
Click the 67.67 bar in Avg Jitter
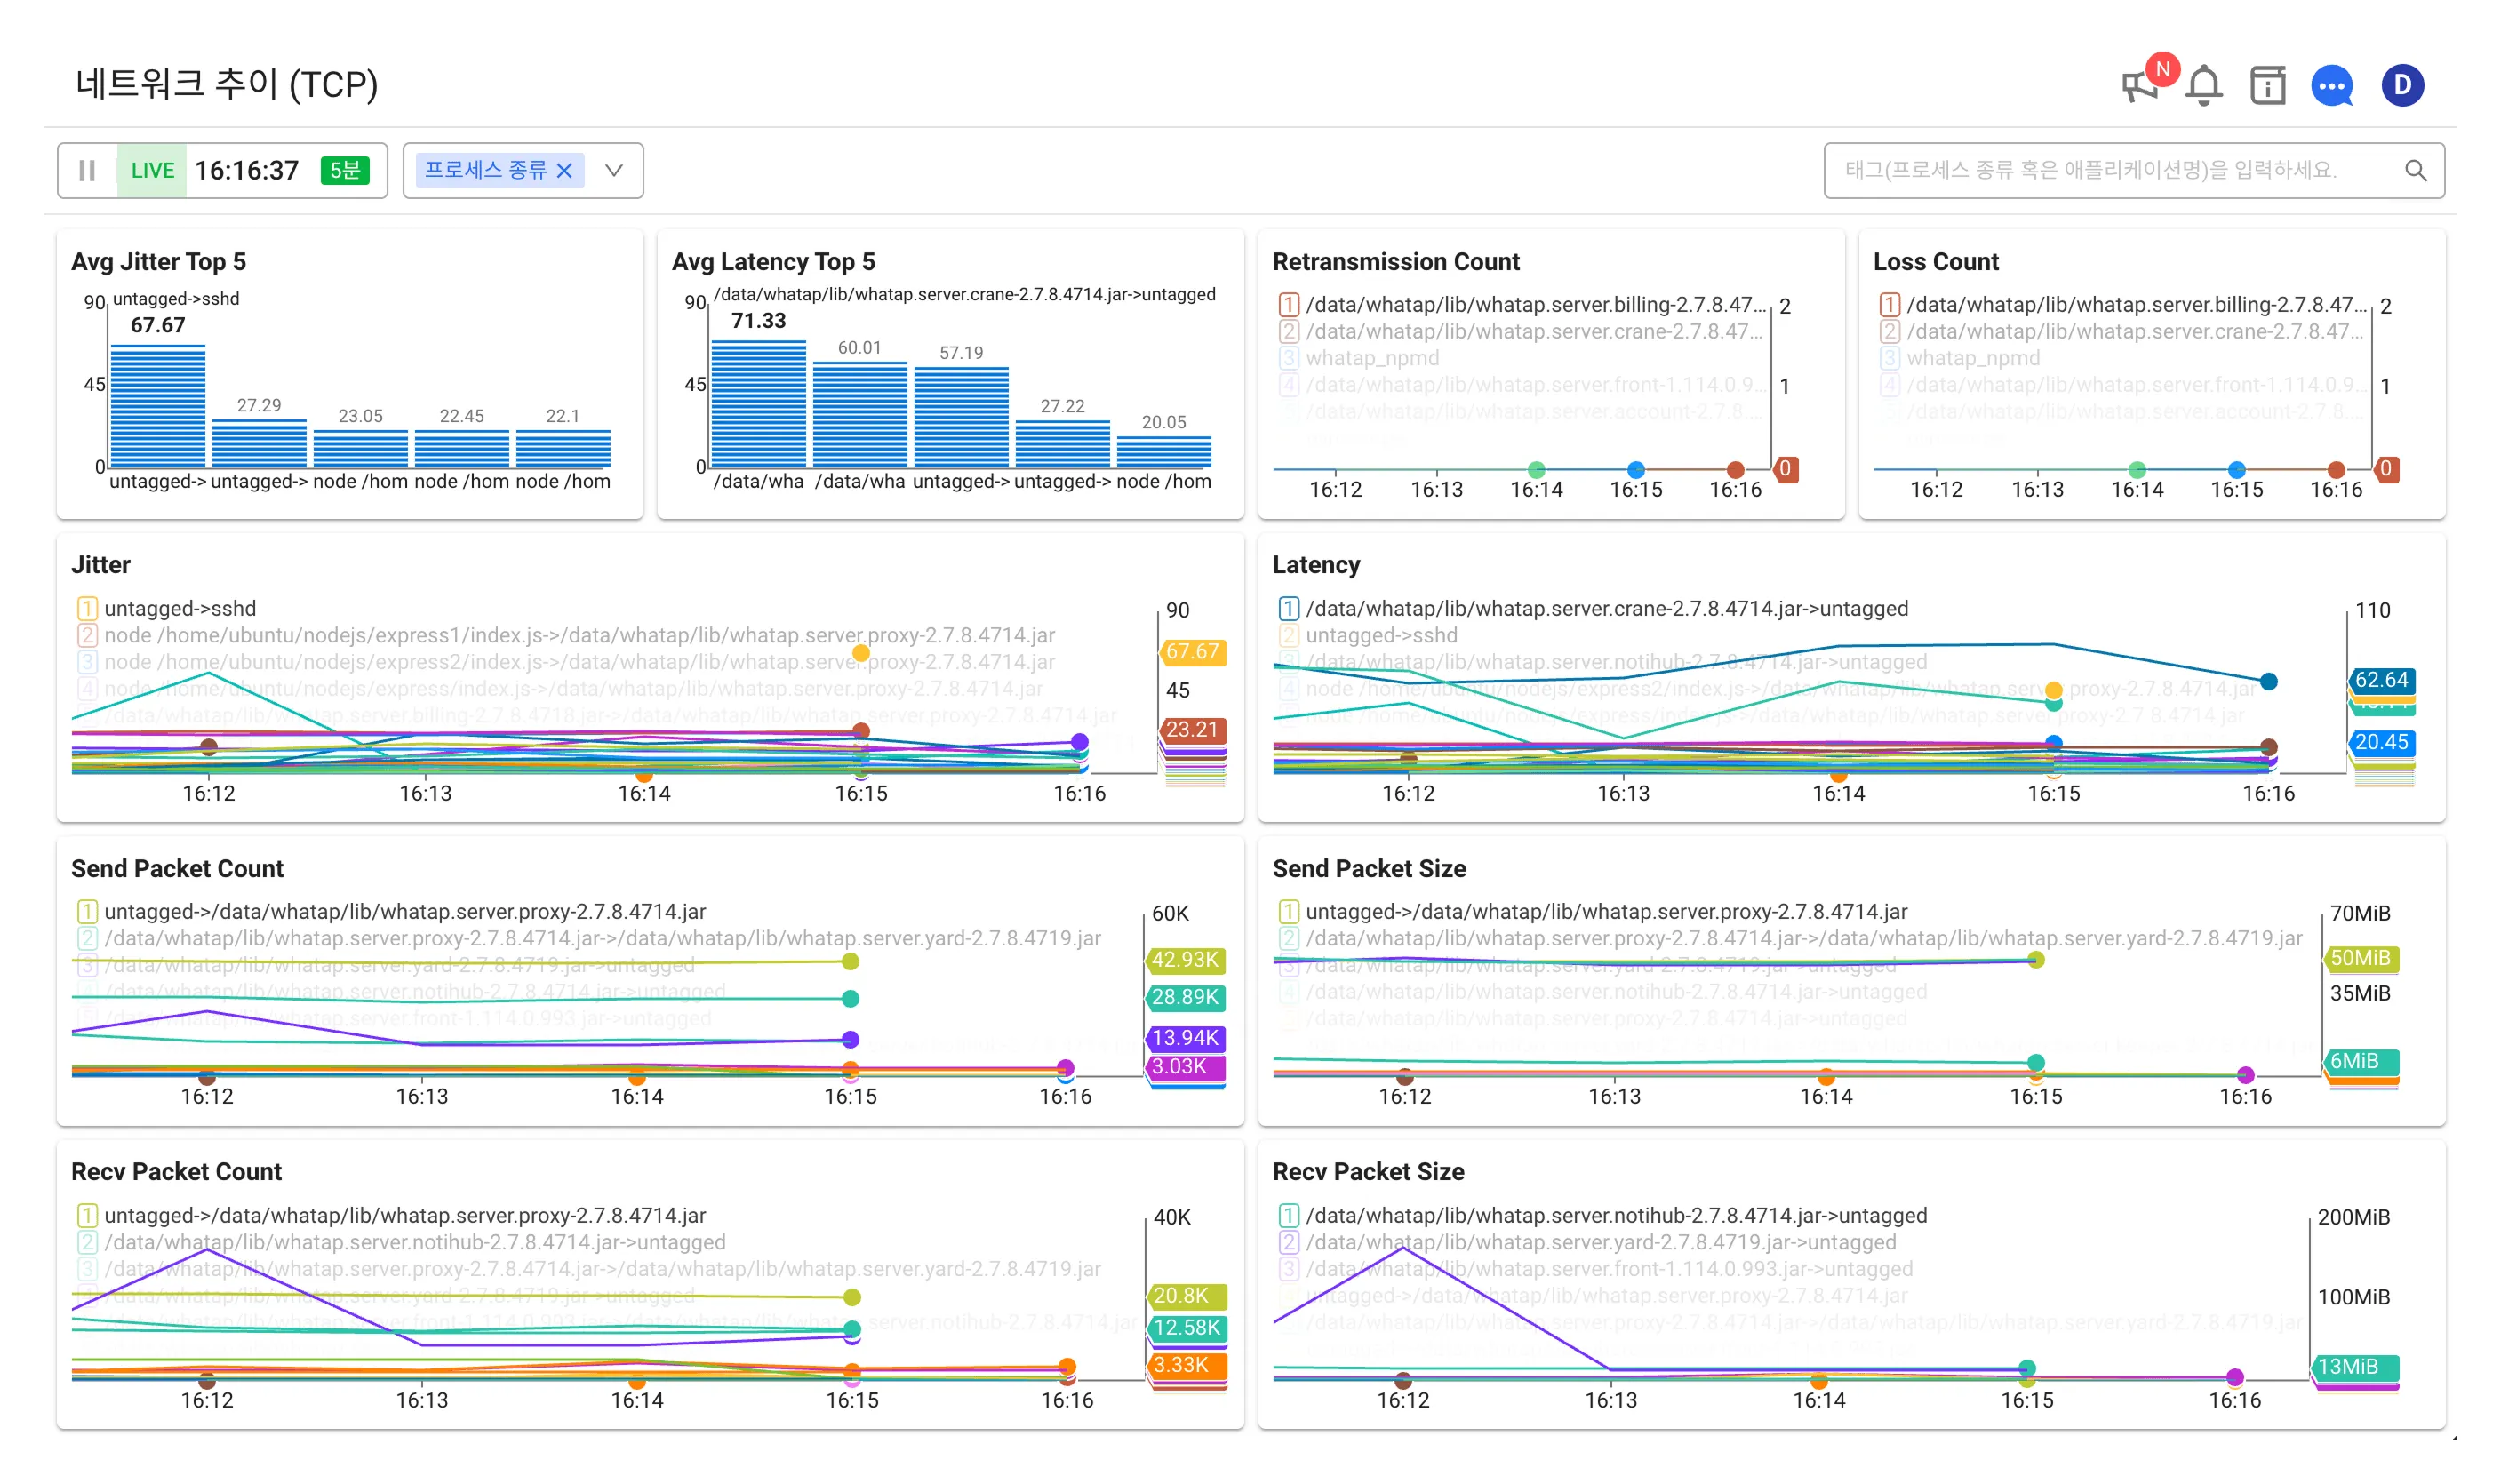pyautogui.click(x=157, y=405)
